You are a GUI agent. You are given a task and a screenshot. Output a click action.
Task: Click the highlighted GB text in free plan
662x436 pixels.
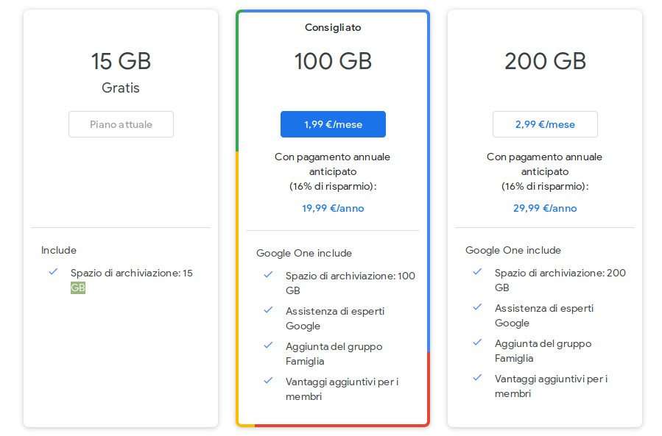77,287
